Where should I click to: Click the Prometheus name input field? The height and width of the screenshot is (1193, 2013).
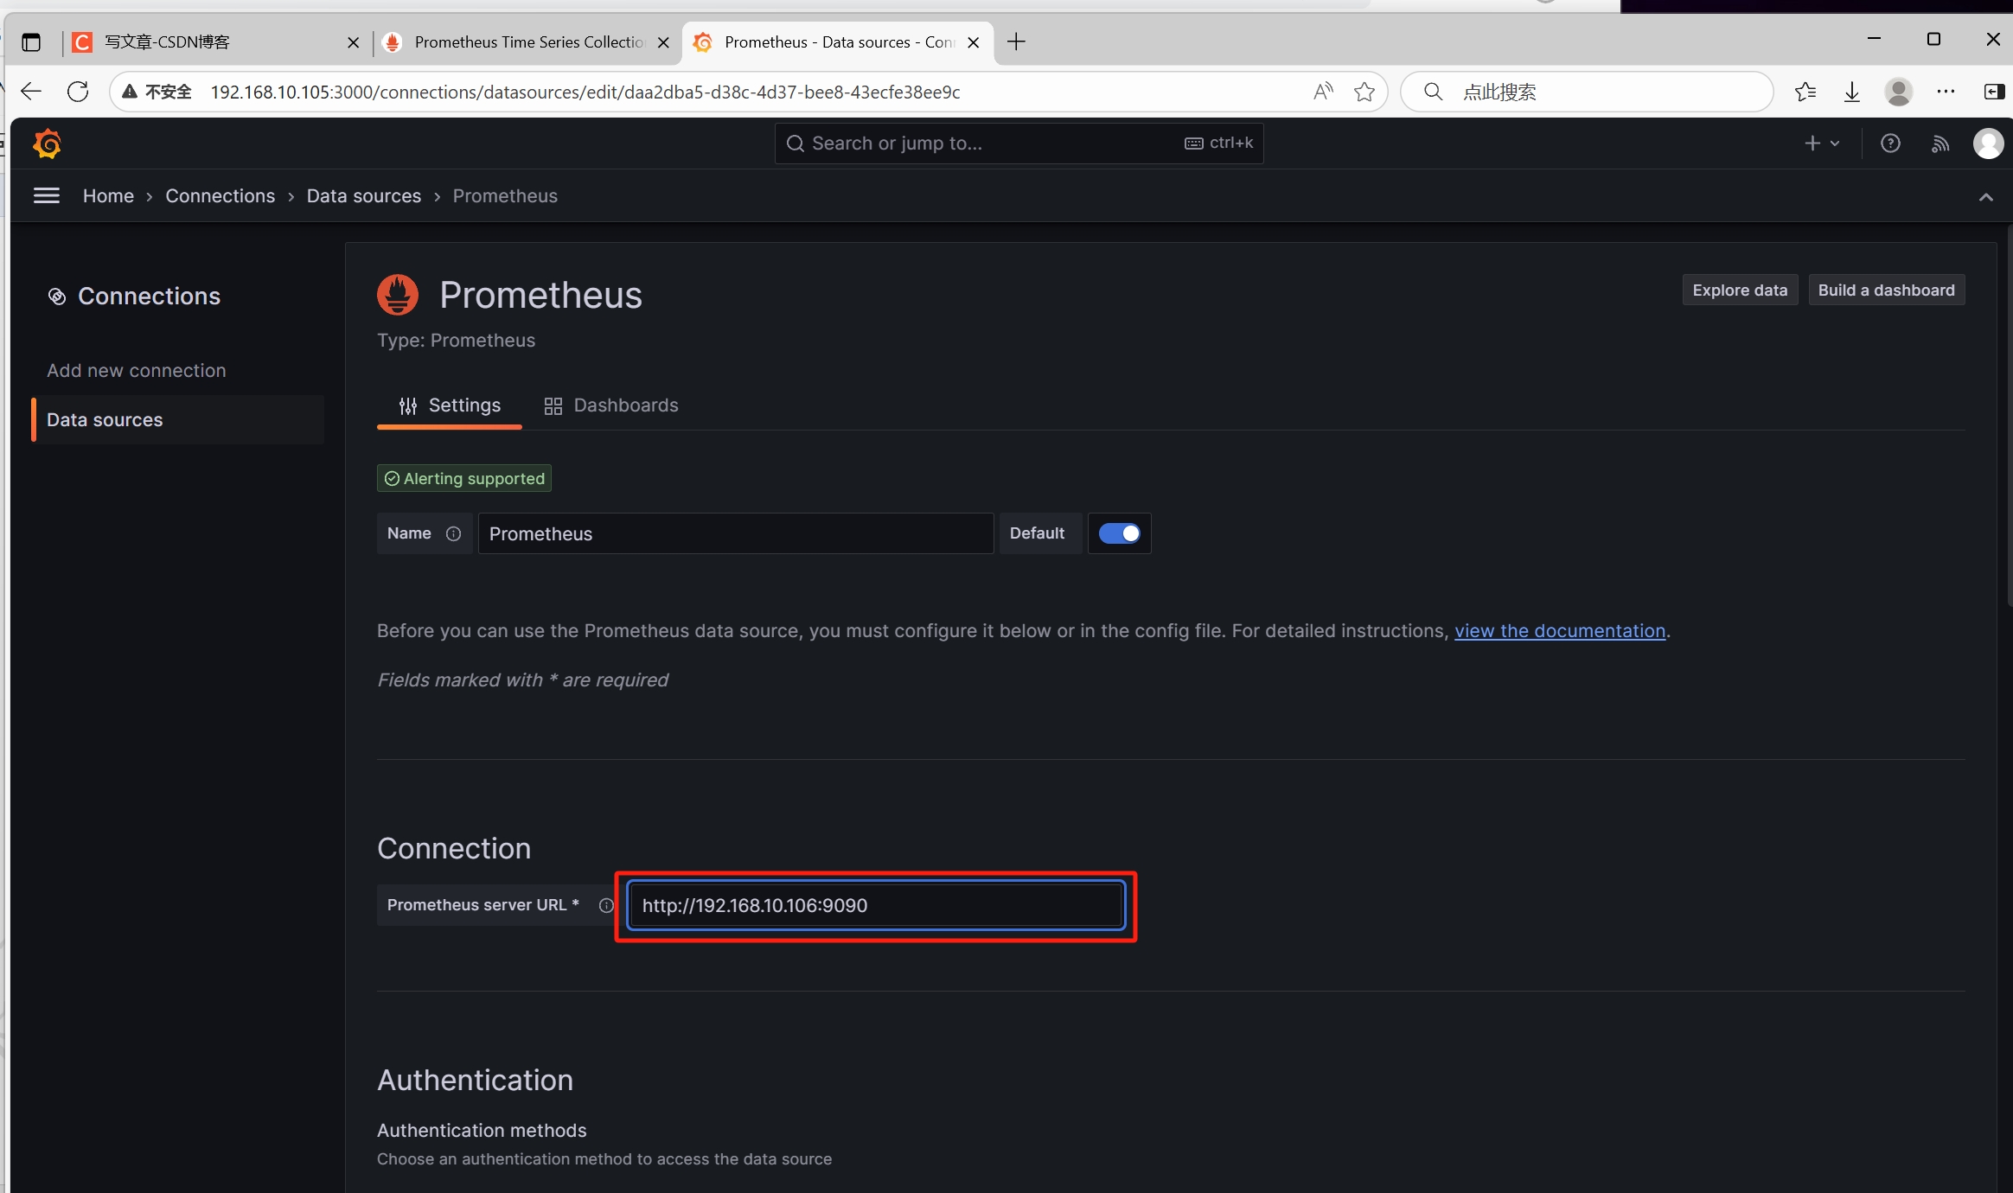pos(736,533)
